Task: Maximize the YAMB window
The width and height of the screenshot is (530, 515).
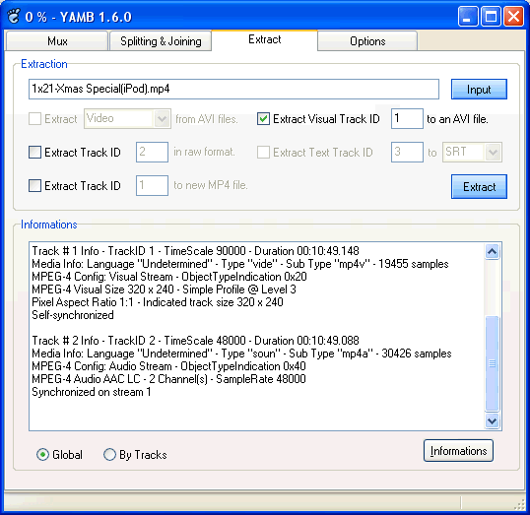Action: pos(491,16)
